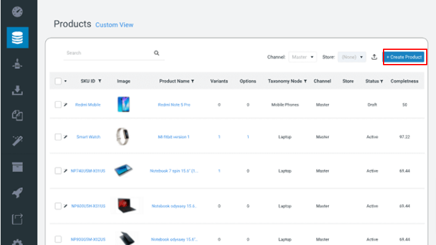Click the upload export icon beside Store
The width and height of the screenshot is (436, 245).
coord(374,57)
